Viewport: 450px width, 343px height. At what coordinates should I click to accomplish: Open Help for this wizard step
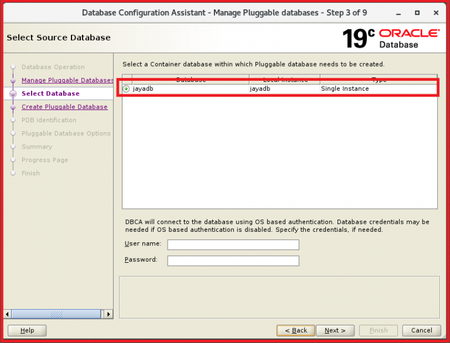pyautogui.click(x=27, y=330)
